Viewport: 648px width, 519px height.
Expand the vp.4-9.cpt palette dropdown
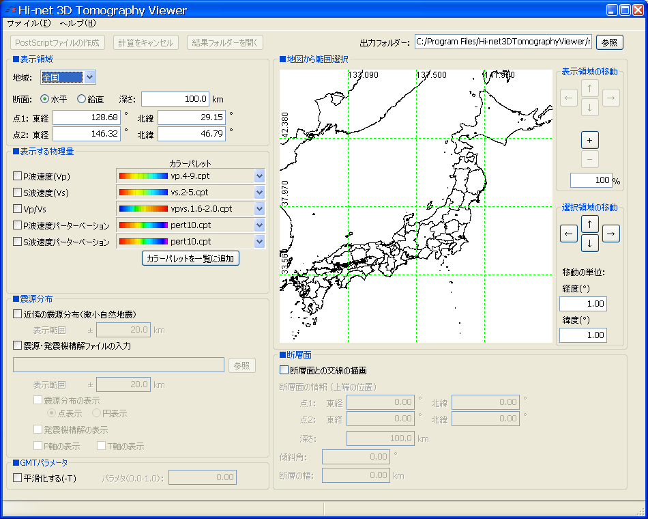[259, 176]
